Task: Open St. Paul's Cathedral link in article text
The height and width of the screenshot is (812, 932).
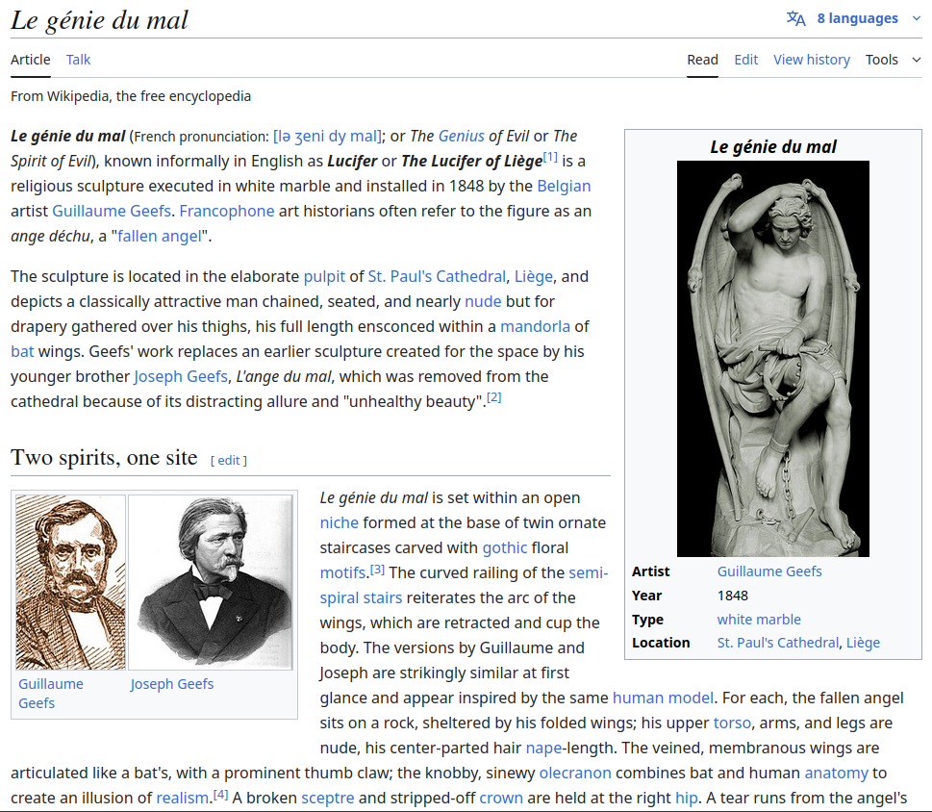Action: click(437, 276)
